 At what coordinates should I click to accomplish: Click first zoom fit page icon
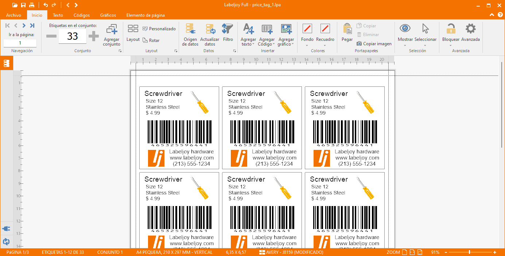click(404, 252)
